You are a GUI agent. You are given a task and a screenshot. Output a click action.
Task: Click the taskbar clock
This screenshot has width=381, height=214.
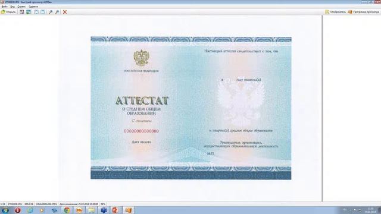point(370,210)
